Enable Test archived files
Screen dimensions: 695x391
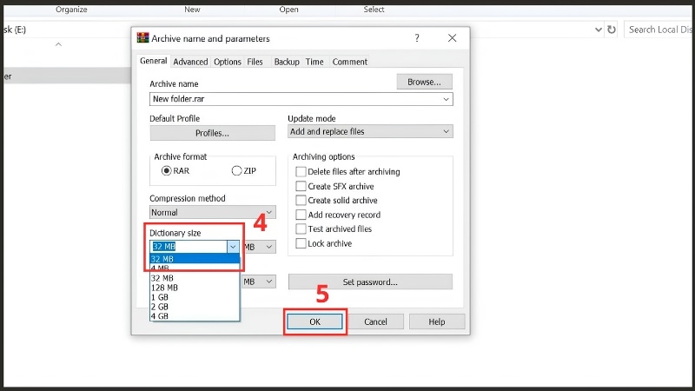click(301, 229)
